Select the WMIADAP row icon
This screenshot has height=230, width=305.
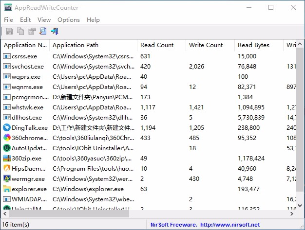7,199
